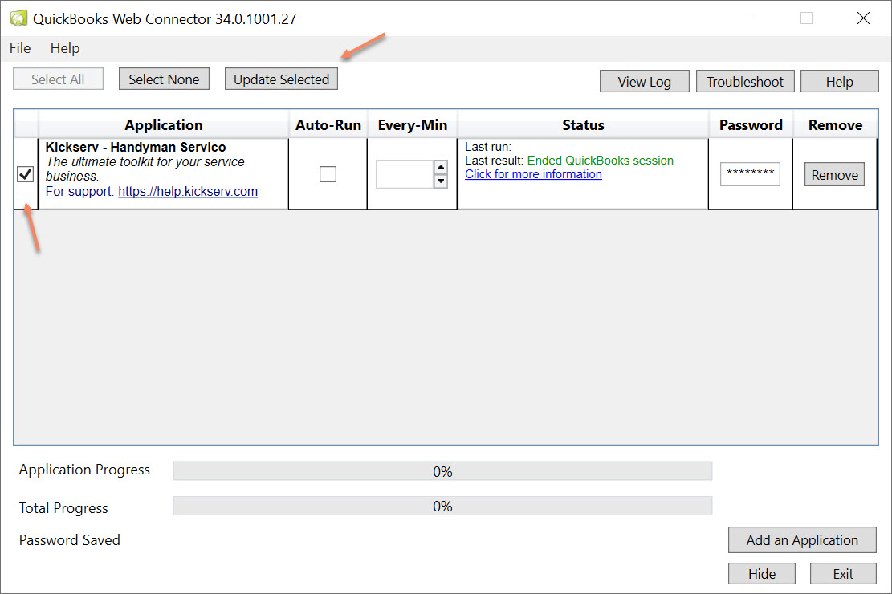Remove the Kickserv application
Screen dimensions: 892x594
[x=834, y=175]
